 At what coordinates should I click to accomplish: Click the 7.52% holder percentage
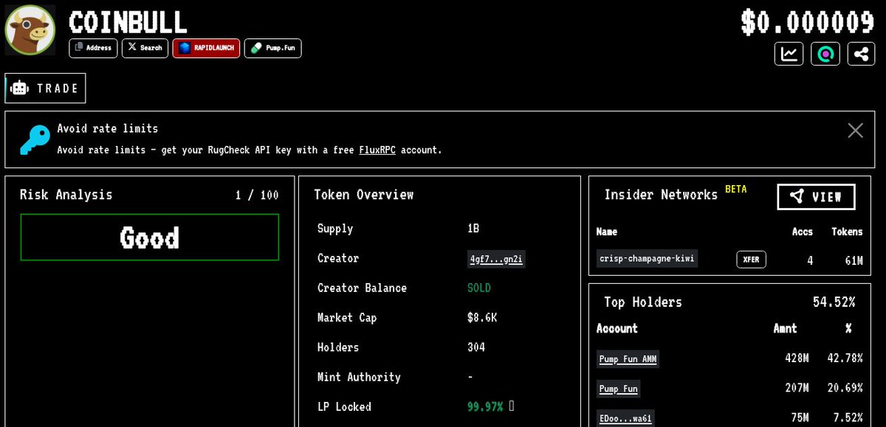[x=847, y=419]
